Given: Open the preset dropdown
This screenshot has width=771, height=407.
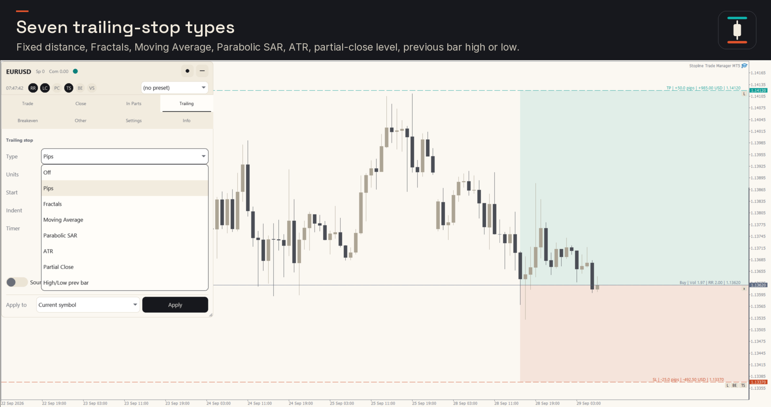Looking at the screenshot, I should 175,88.
